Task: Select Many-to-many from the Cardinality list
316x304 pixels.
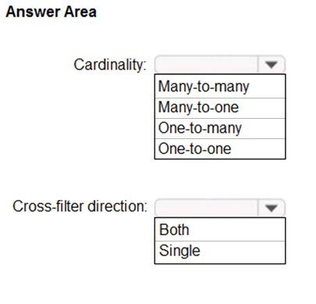Action: (220, 86)
